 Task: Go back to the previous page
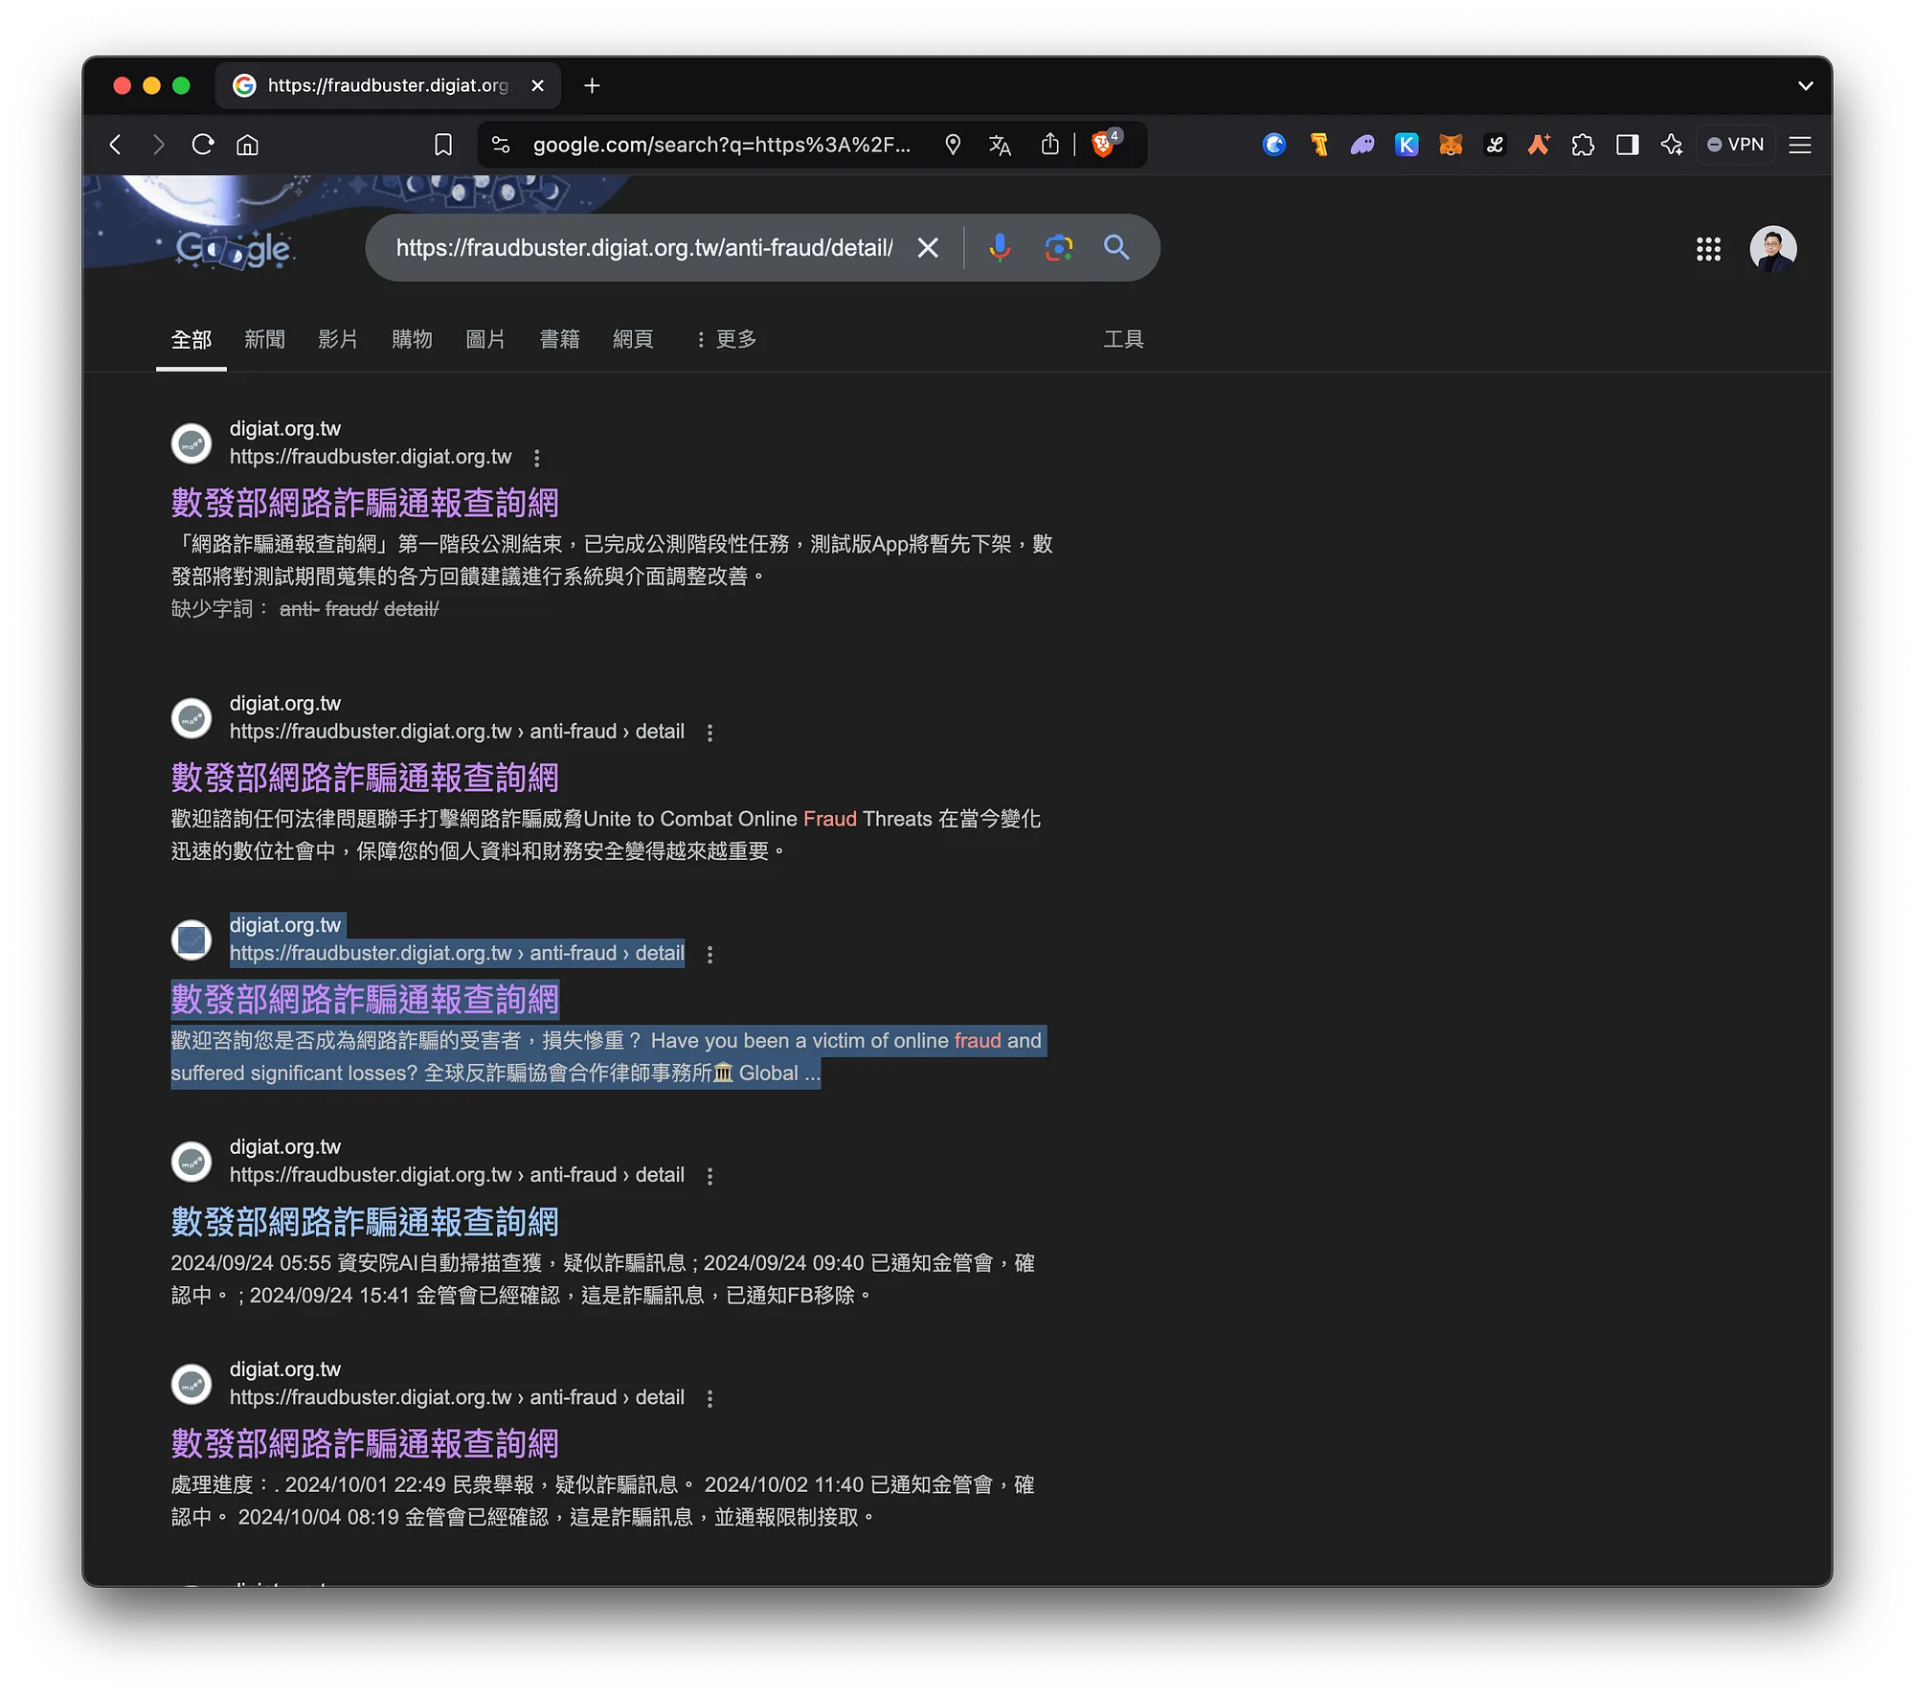pos(116,145)
